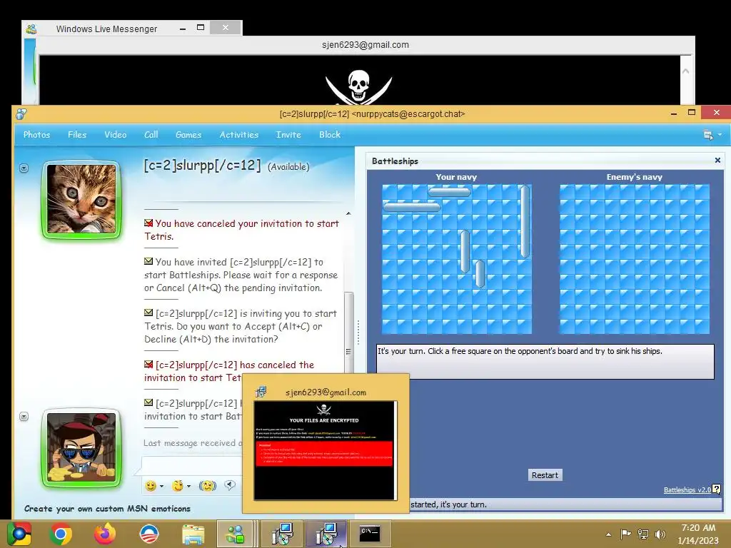Image resolution: width=731 pixels, height=548 pixels.
Task: Click envelope icon beside 'is inviting you to start' message
Action: click(148, 313)
